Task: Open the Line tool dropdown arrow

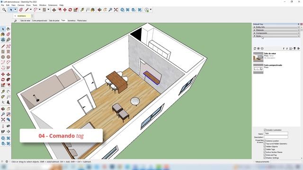Action: click(x=31, y=9)
